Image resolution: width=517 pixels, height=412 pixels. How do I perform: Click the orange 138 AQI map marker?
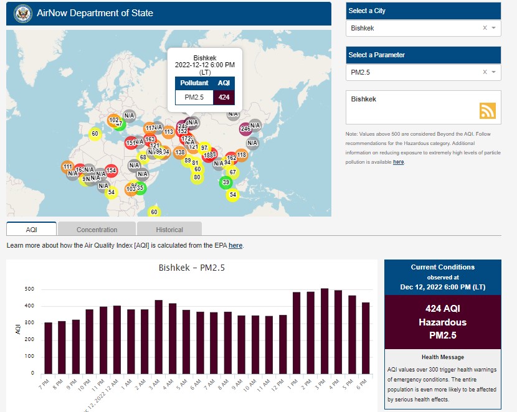click(180, 152)
